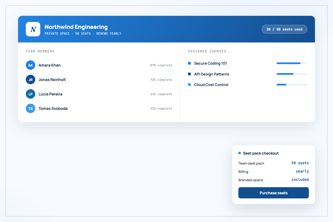Click the '64% complete' status
This screenshot has height=222, width=333.
(161, 94)
